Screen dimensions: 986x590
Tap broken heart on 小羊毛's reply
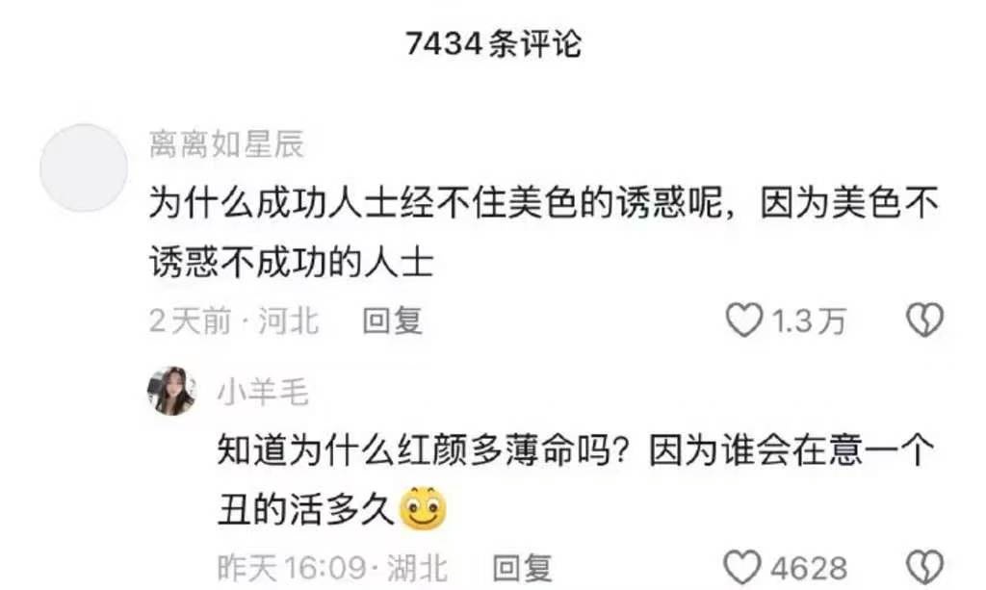tap(925, 567)
